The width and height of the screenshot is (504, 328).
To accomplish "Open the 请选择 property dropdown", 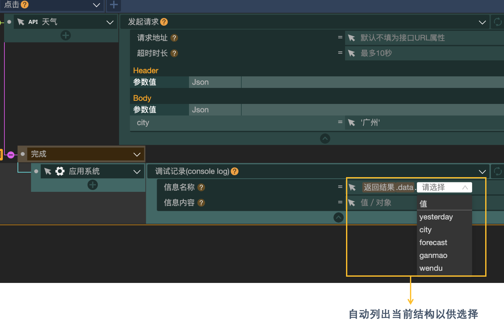I will (444, 187).
